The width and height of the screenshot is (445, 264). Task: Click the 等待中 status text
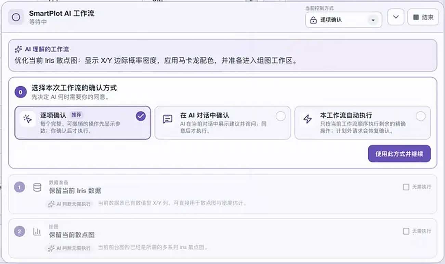(38, 22)
